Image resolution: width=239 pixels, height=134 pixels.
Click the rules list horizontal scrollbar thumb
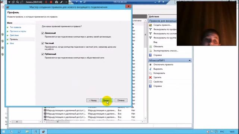click(58, 122)
